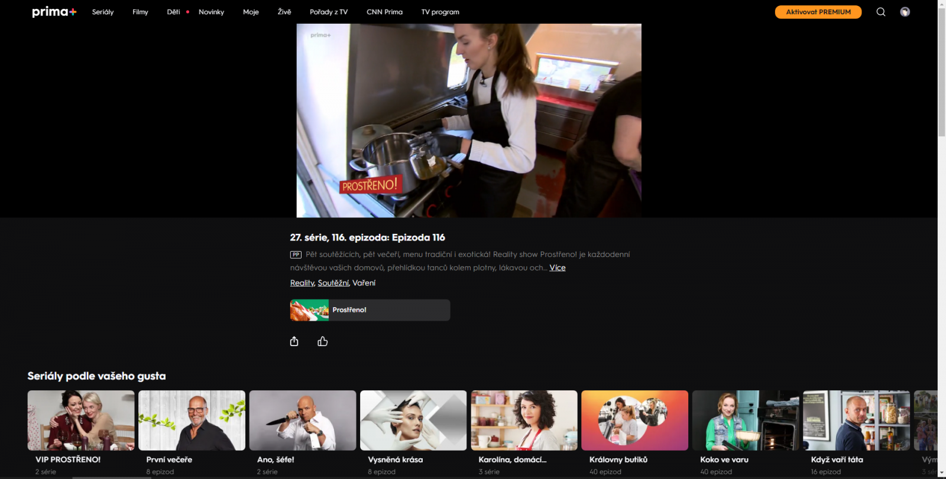Go to prima+ home via logo
Screen dimensions: 946x479
tap(54, 12)
